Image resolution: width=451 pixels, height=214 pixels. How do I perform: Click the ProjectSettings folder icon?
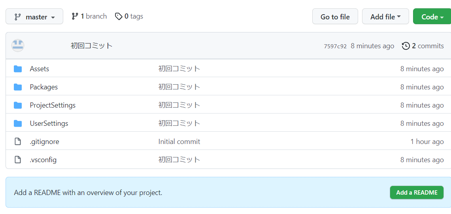[18, 105]
